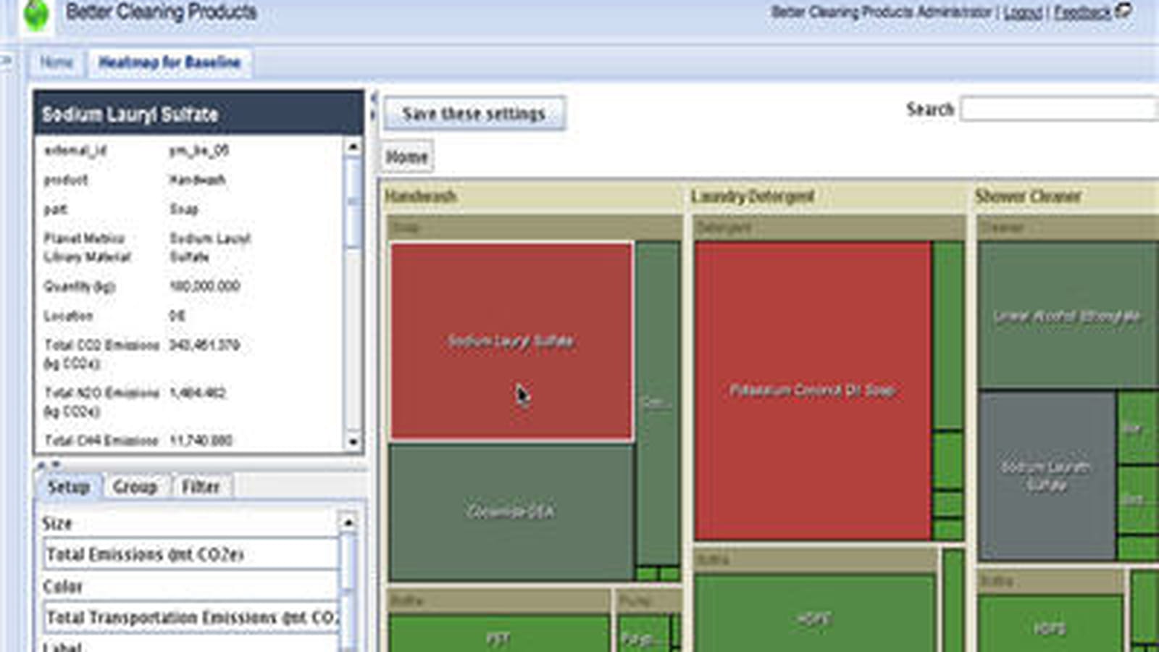Click the Setup pane scroll-up arrow
The image size is (1159, 652).
click(348, 522)
